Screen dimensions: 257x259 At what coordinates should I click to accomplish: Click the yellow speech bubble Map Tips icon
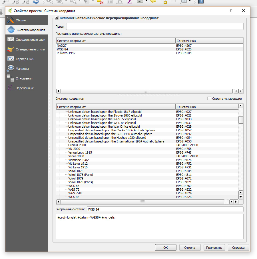coord(153,2)
